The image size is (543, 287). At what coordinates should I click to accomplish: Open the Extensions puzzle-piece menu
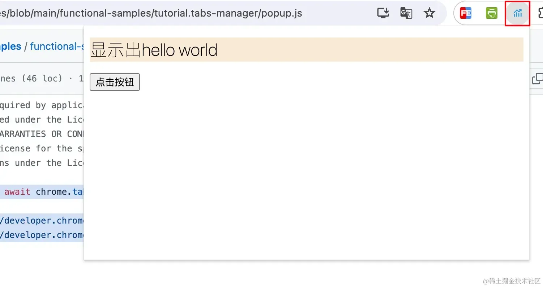[540, 13]
